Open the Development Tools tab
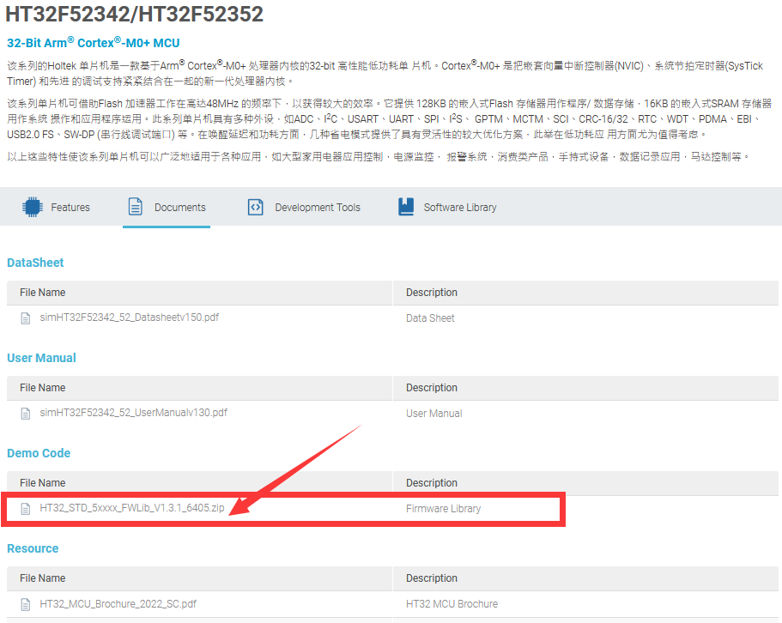Image resolution: width=782 pixels, height=623 pixels. pyautogui.click(x=318, y=208)
